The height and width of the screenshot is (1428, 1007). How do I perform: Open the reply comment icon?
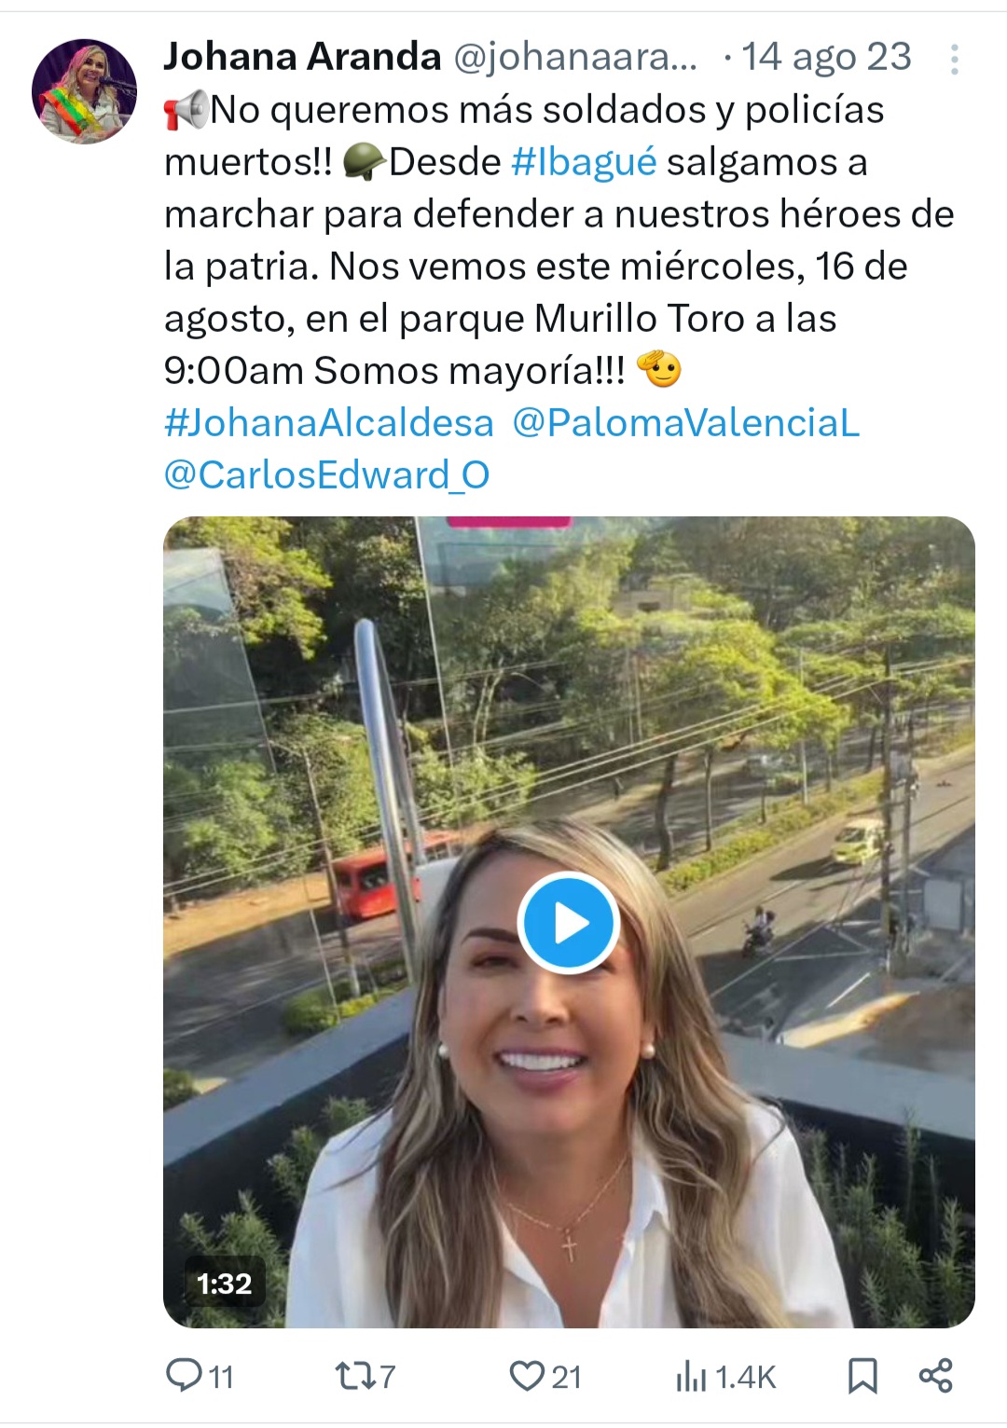(x=184, y=1375)
